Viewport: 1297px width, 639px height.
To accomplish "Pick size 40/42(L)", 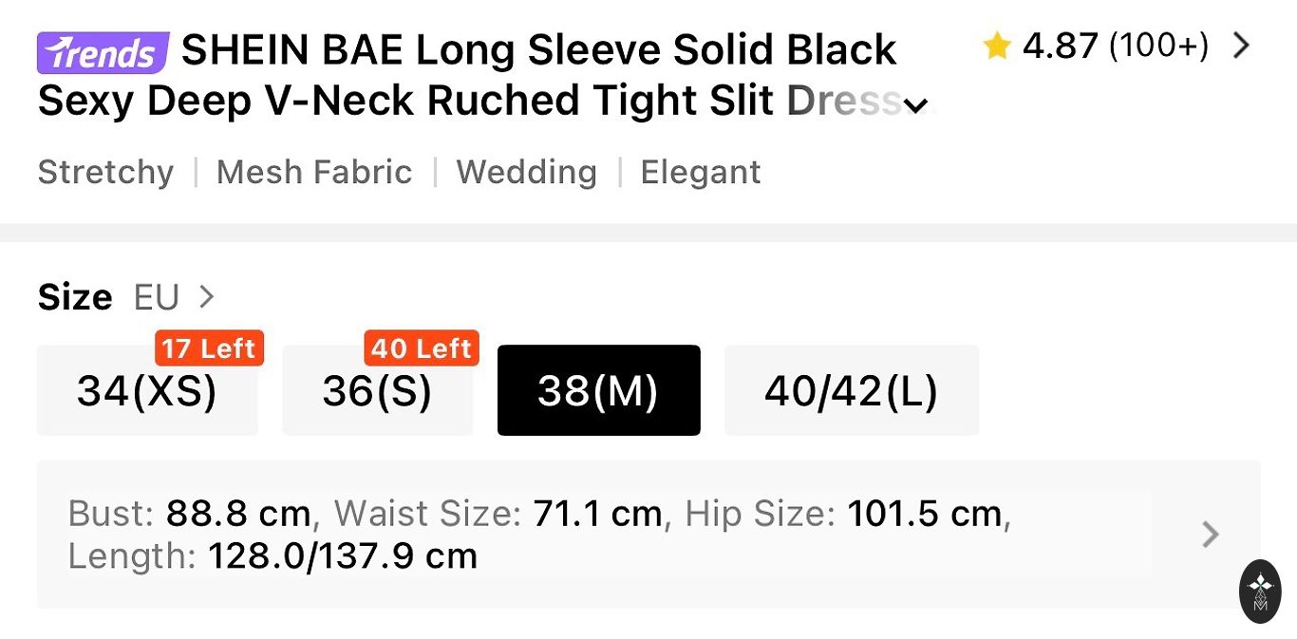I will (x=851, y=390).
